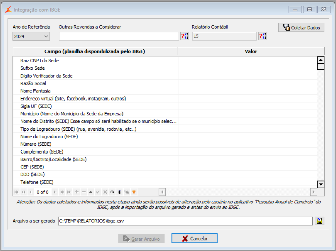Click the application logo in title bar
336x251 pixels.
click(x=8, y=9)
